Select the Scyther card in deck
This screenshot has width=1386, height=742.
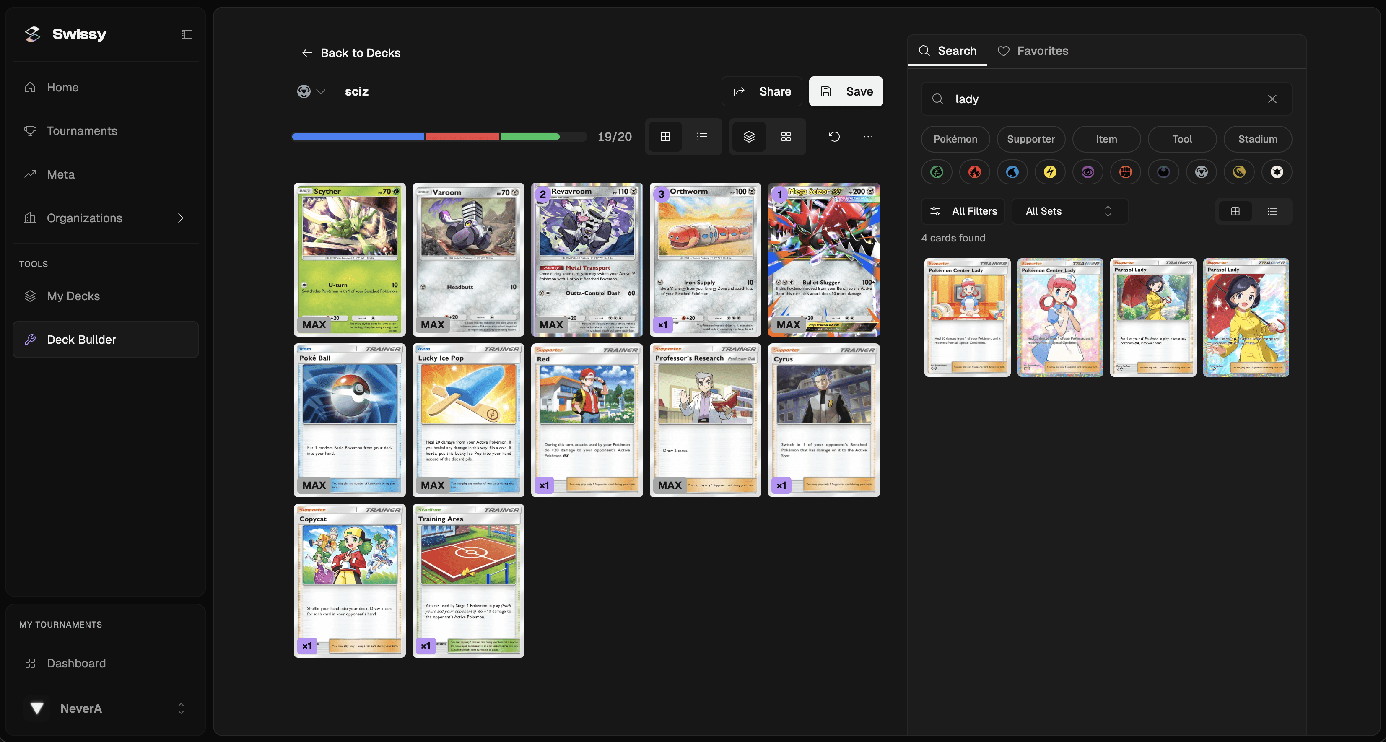[x=350, y=259]
